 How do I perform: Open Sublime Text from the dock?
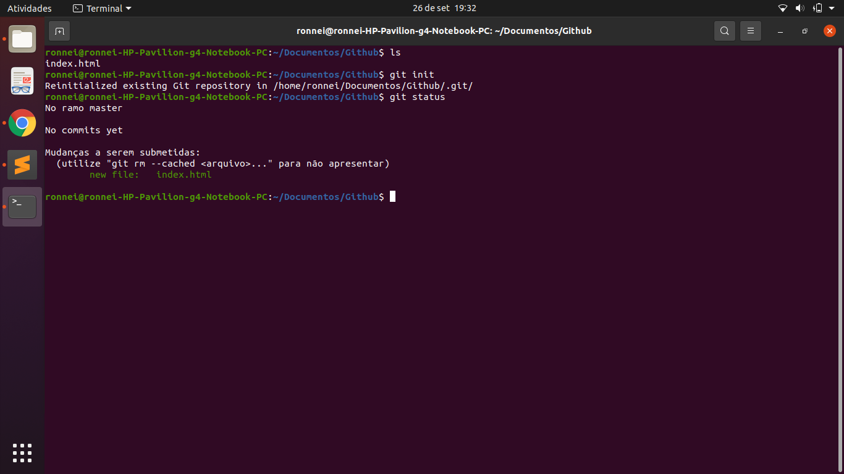22,165
